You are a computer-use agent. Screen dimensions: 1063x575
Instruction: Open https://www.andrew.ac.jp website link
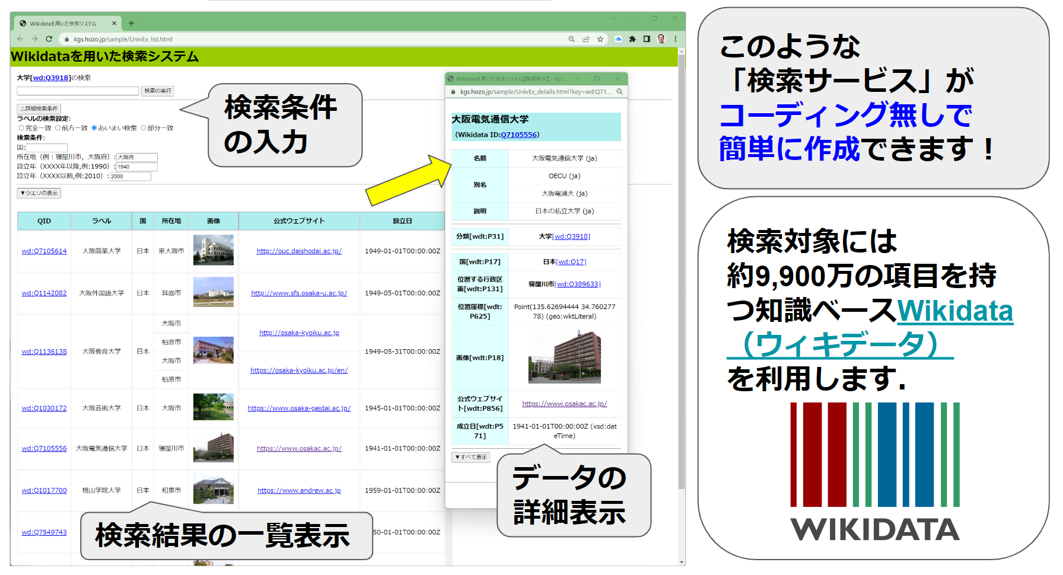coord(299,491)
